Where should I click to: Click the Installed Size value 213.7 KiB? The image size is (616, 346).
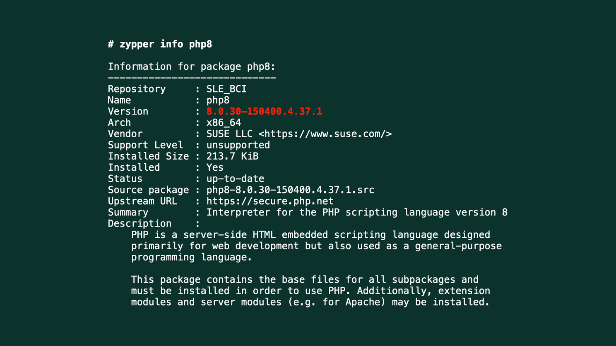coord(232,156)
